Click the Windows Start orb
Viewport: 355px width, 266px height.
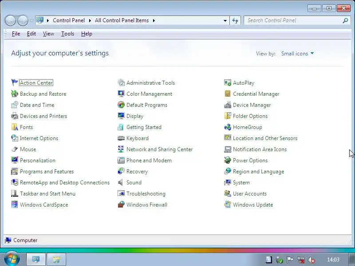click(x=12, y=259)
